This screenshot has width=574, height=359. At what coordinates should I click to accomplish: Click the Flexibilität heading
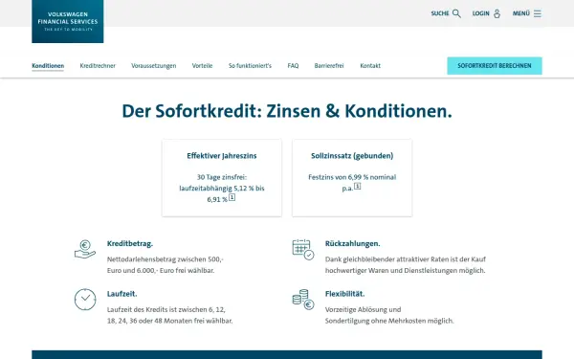344,294
